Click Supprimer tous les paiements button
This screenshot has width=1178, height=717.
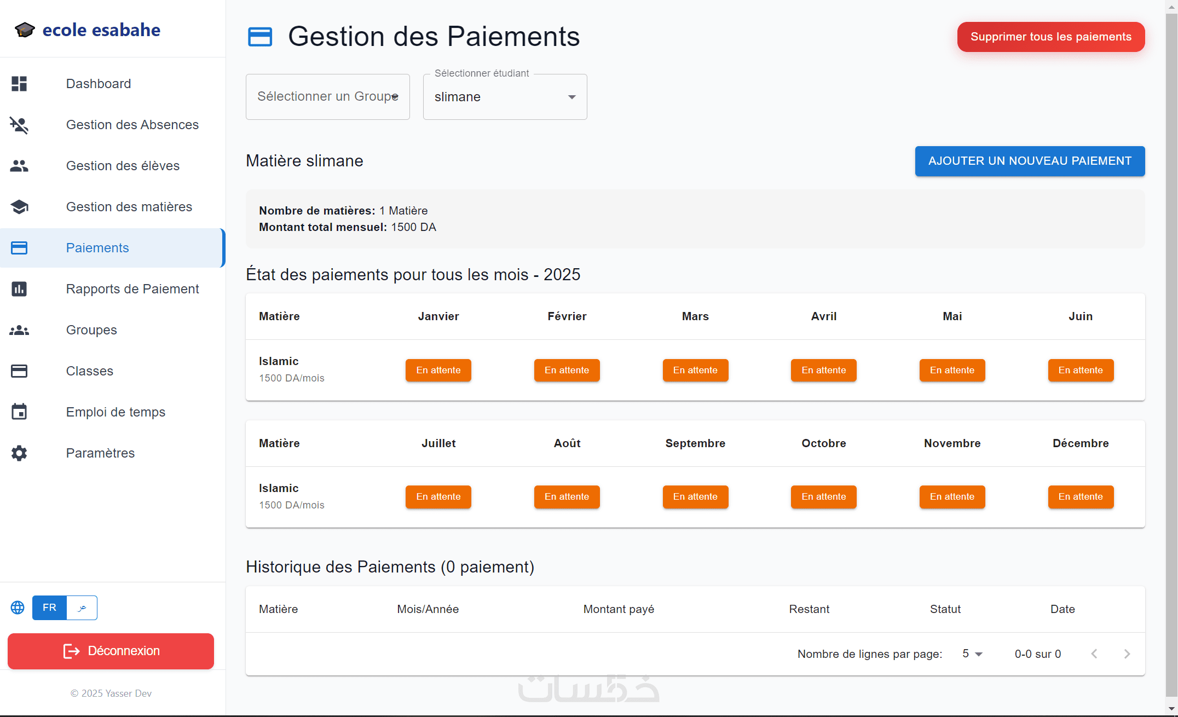click(1050, 37)
